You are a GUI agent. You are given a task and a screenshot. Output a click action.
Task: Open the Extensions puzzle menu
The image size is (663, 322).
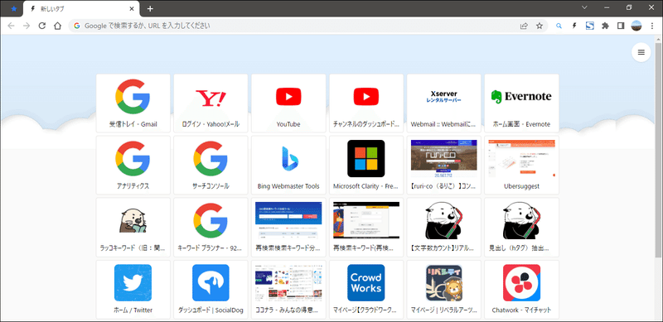tap(605, 26)
